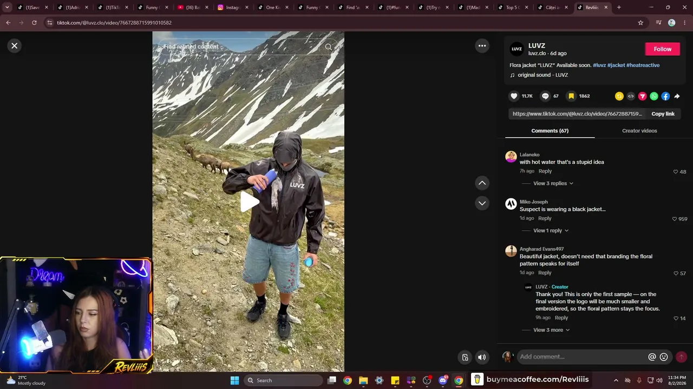Share the video to WhatsApp

(x=654, y=96)
